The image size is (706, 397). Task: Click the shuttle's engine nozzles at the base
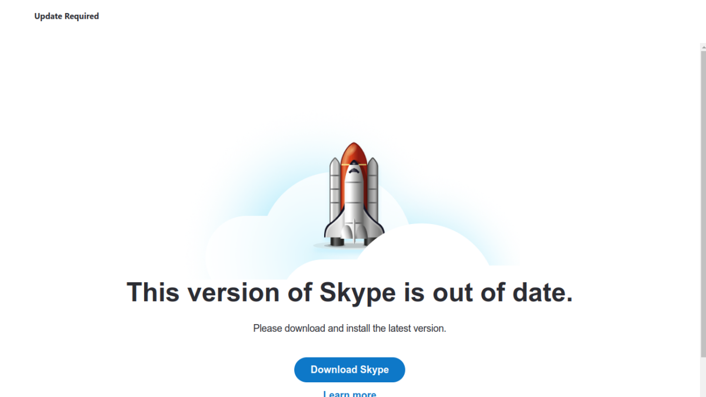352,241
